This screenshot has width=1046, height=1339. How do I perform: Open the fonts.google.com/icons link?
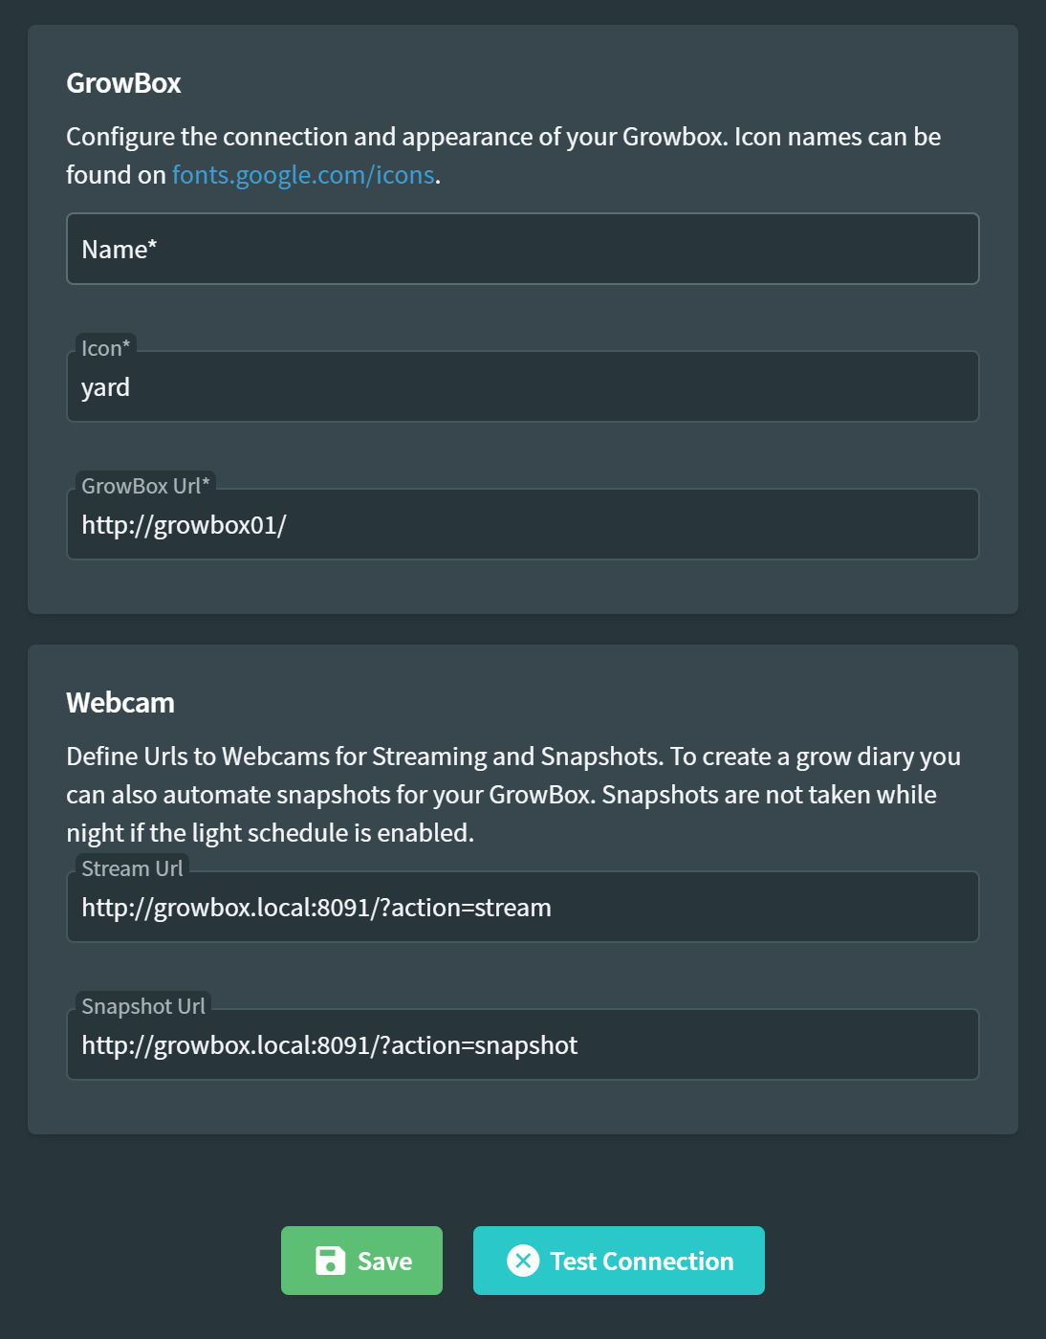tap(303, 175)
